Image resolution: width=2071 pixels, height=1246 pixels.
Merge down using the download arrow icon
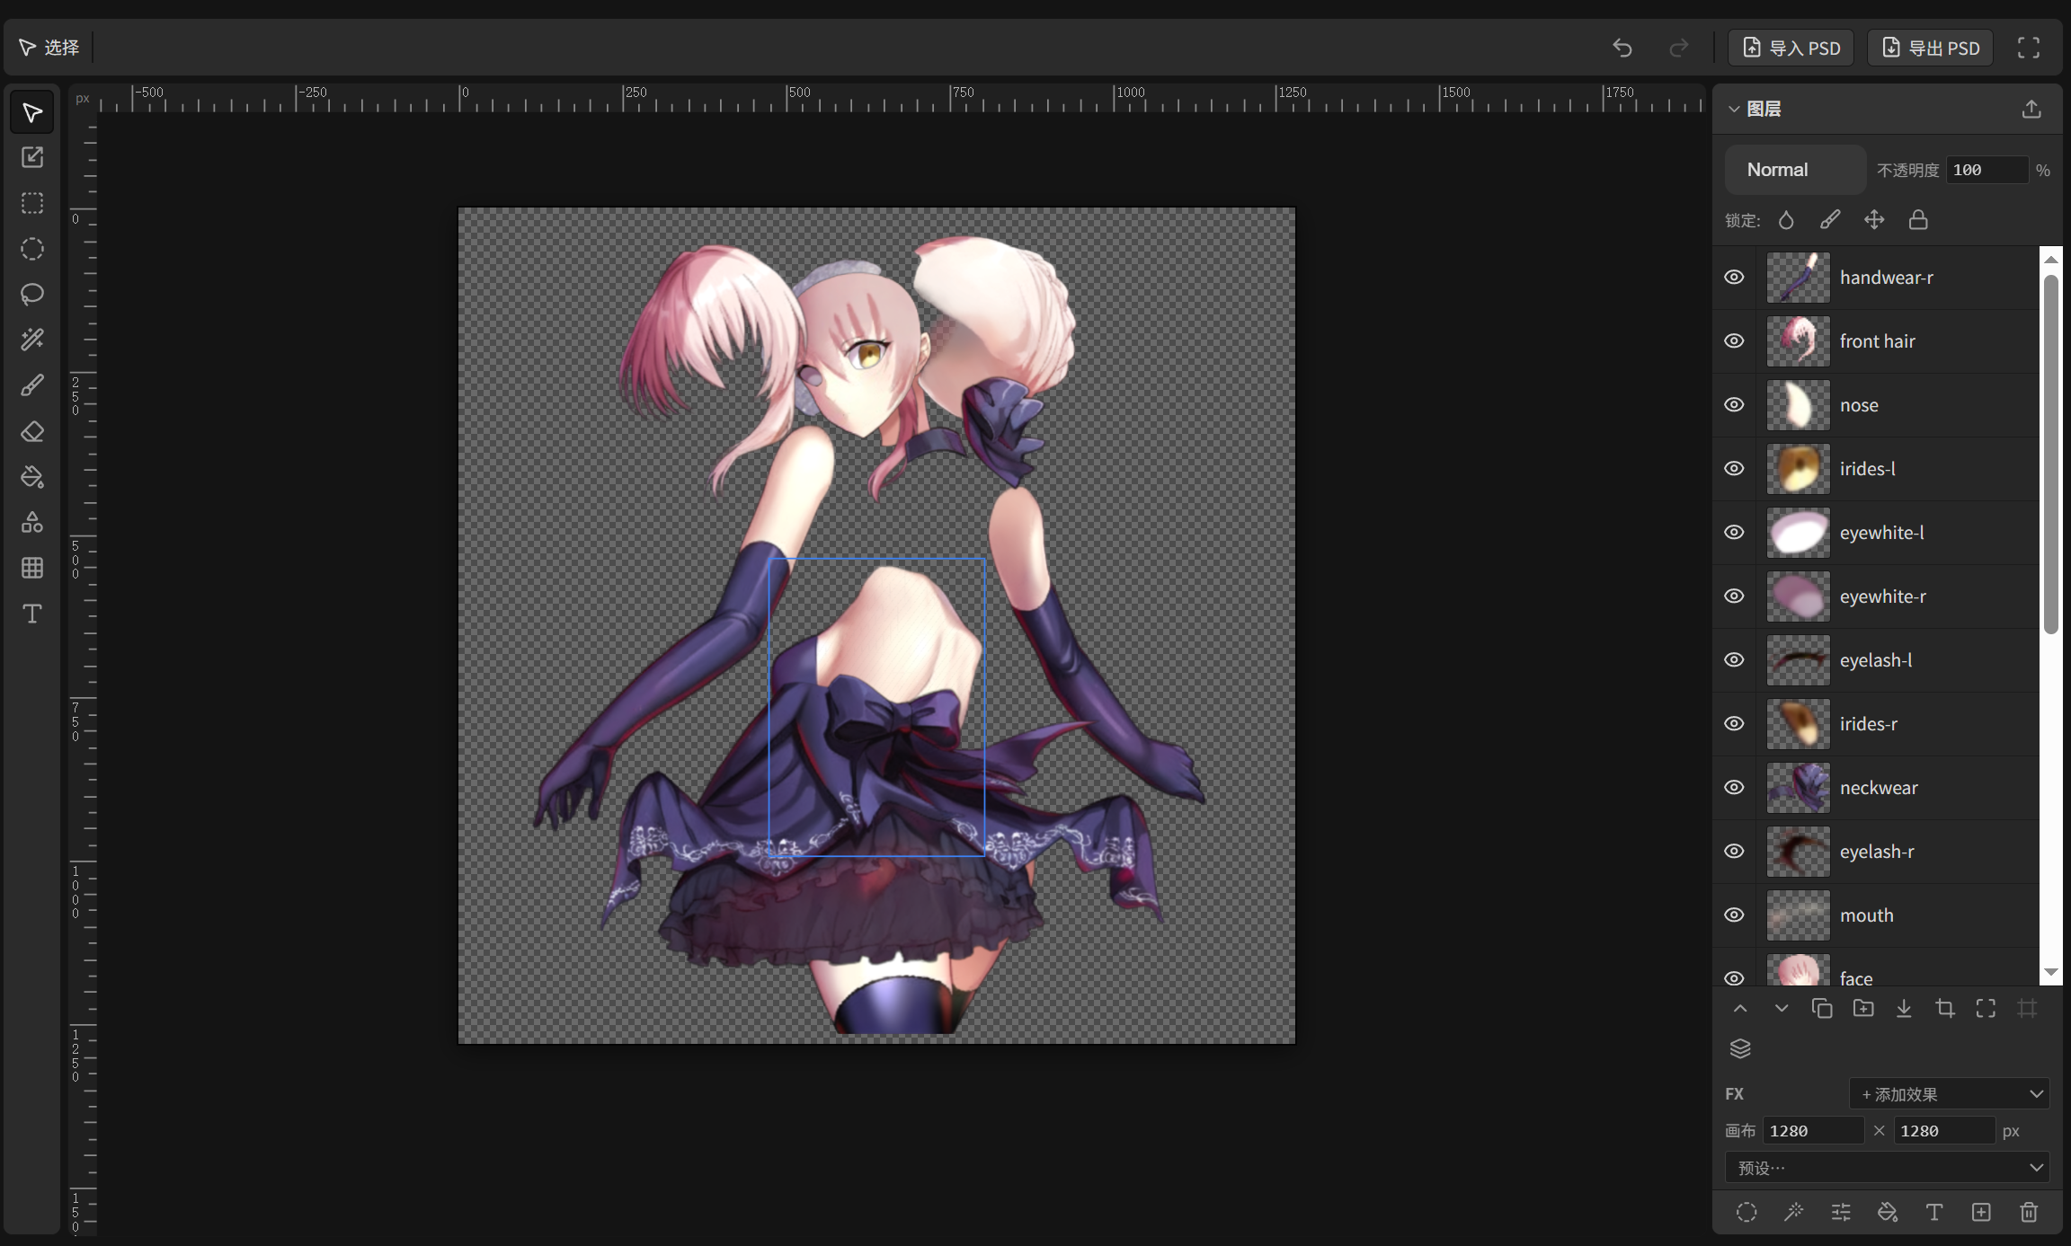coord(1904,1009)
